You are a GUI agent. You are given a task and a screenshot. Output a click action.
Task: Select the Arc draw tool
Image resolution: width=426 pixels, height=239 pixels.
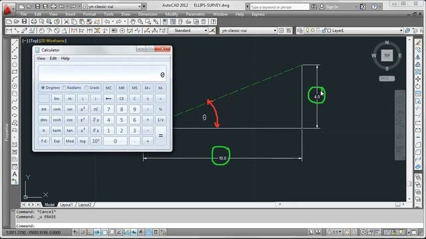[x=15, y=79]
